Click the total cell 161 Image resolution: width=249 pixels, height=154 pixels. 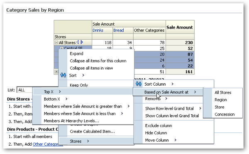point(180,72)
